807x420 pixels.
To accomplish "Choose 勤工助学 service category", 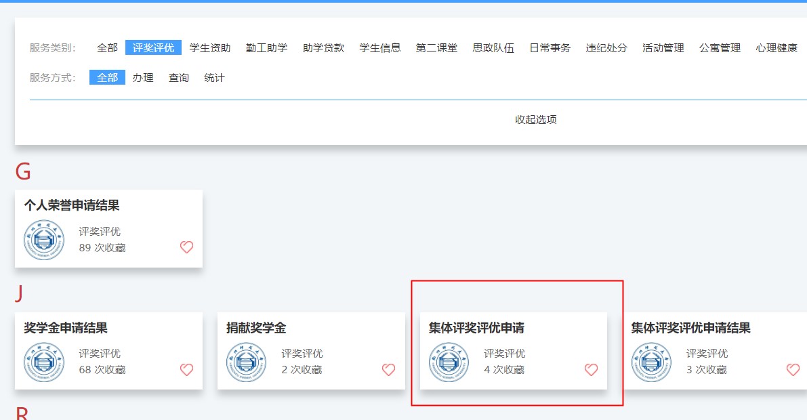I will pos(266,48).
